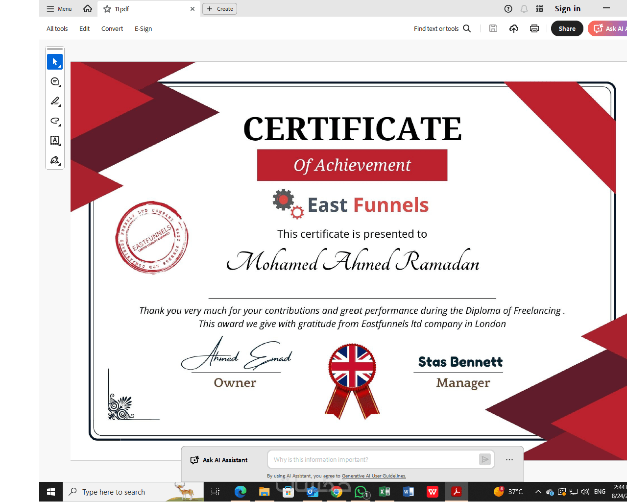
Task: Open Word from the taskbar
Action: (409, 492)
